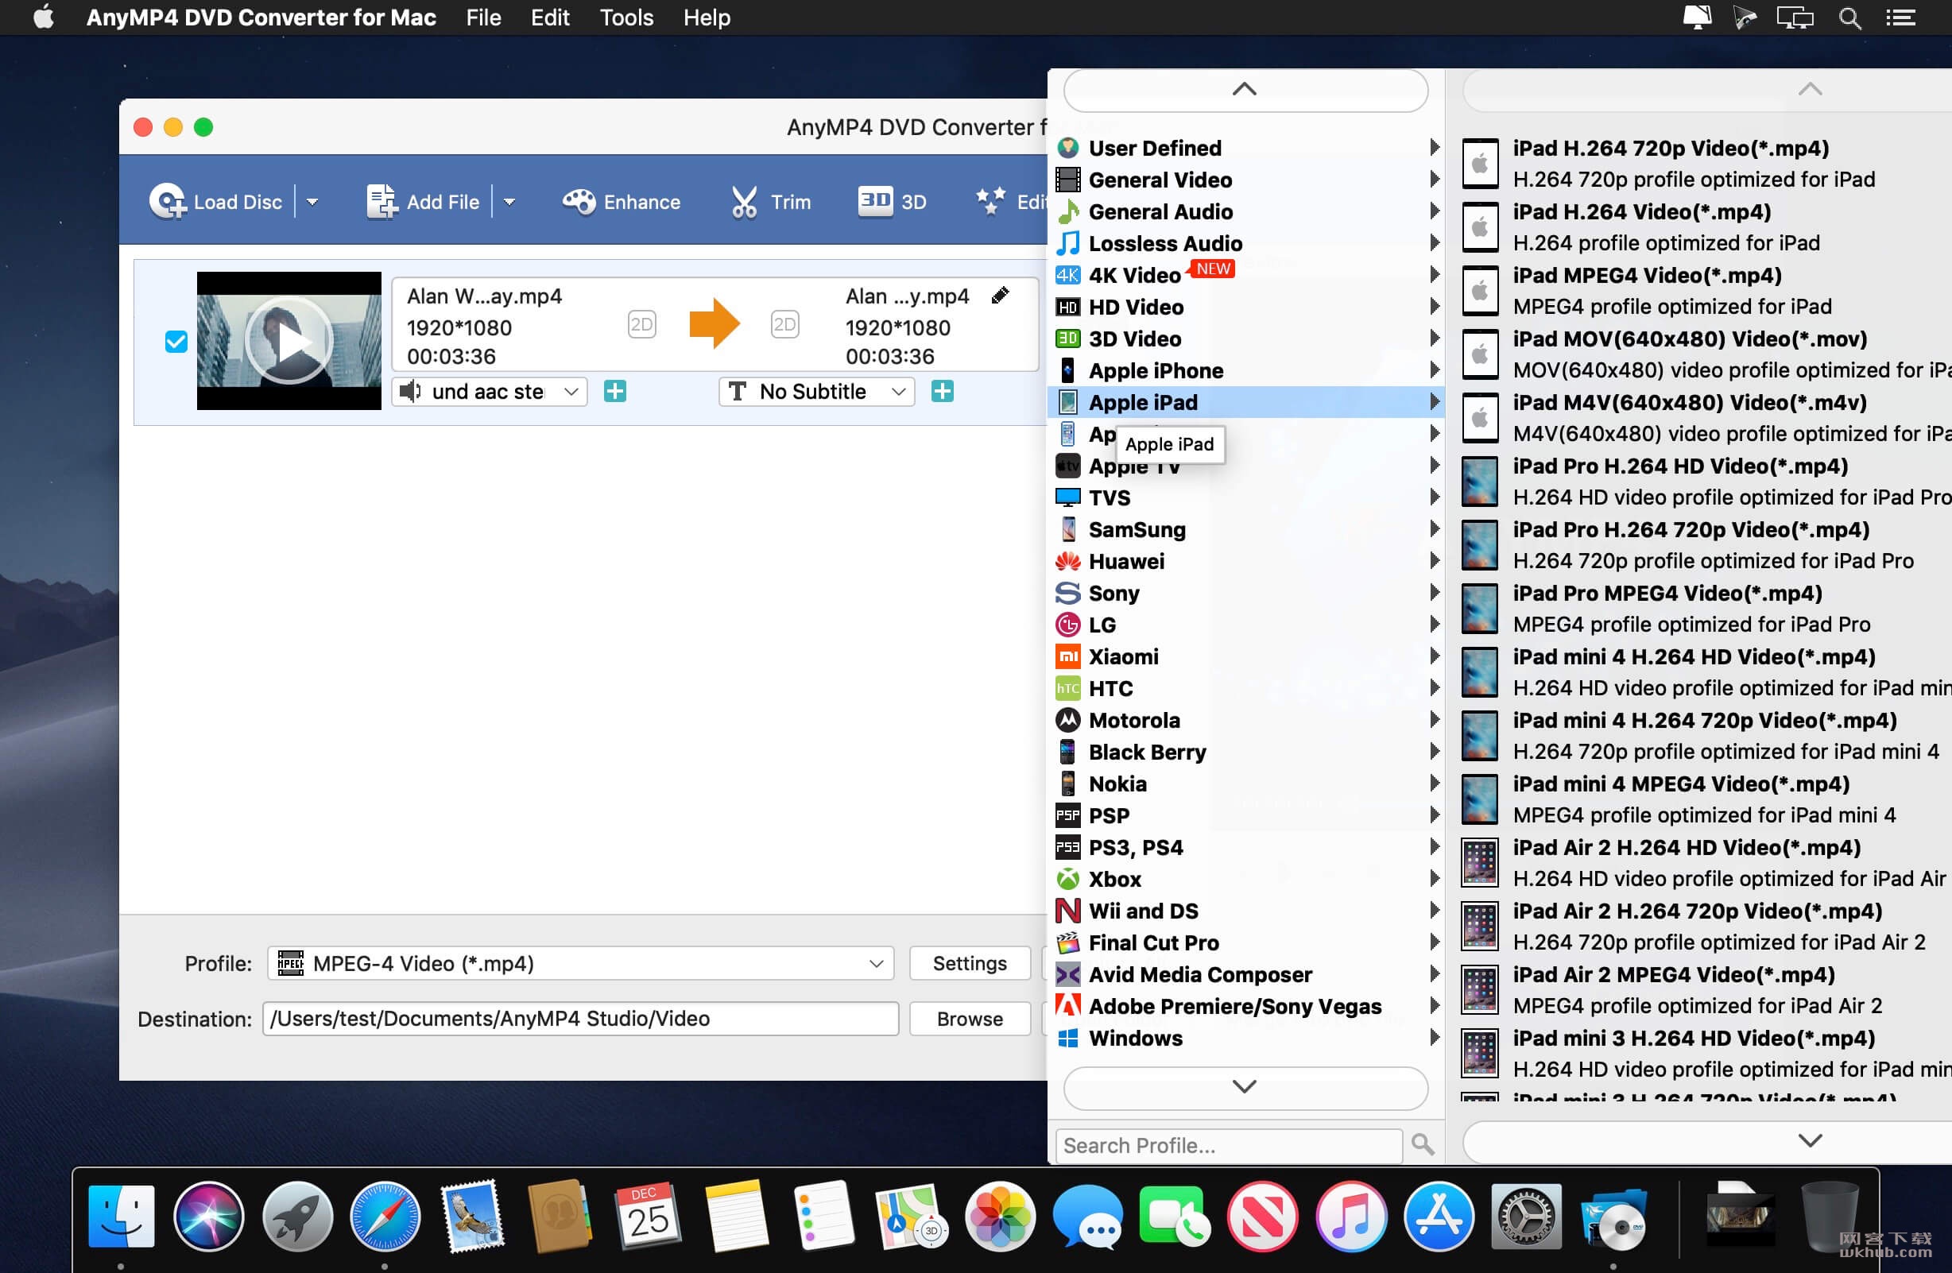Screen dimensions: 1952x1273
Task: Open the Enhance palette tool
Action: tap(621, 202)
